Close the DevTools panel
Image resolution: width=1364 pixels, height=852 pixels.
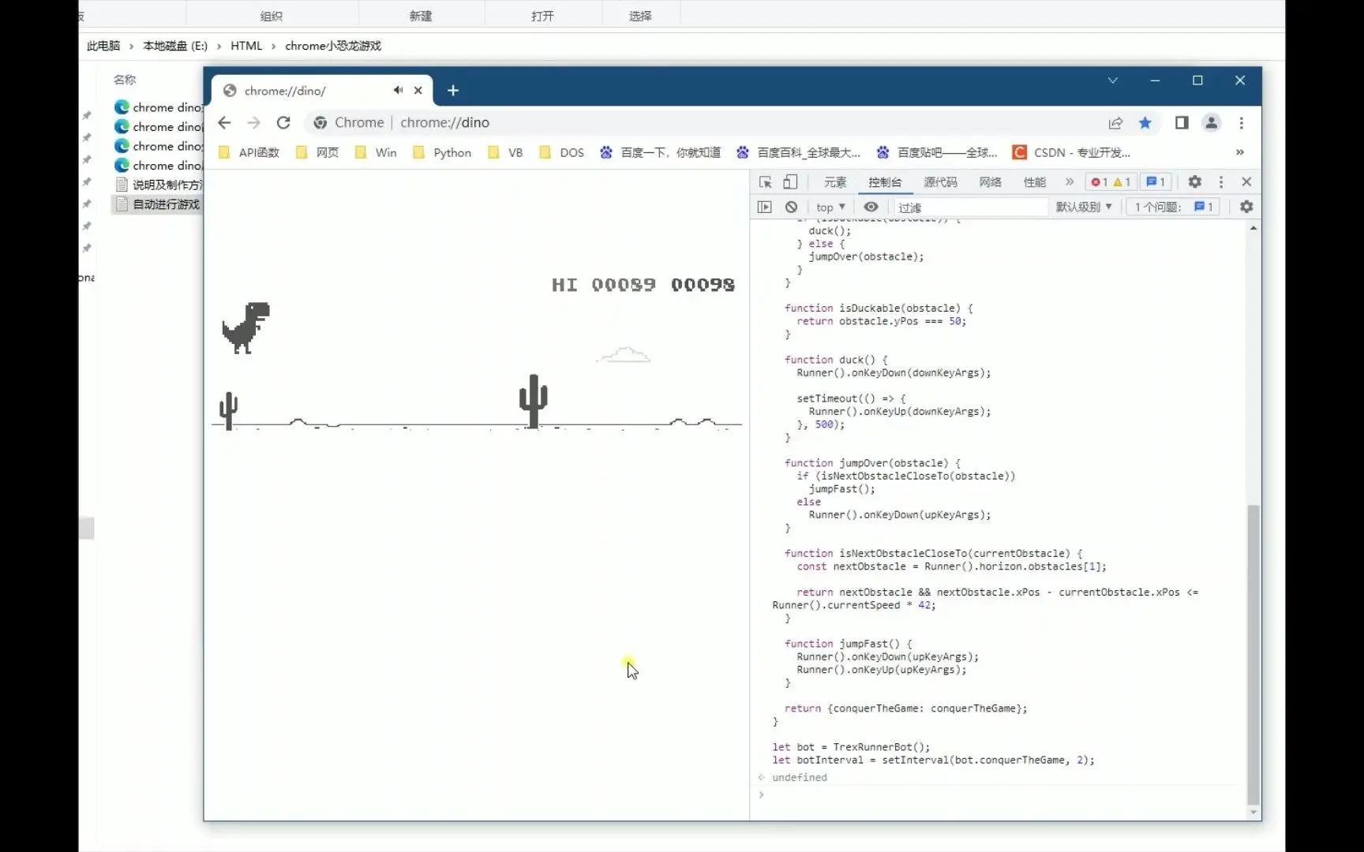[x=1246, y=182]
